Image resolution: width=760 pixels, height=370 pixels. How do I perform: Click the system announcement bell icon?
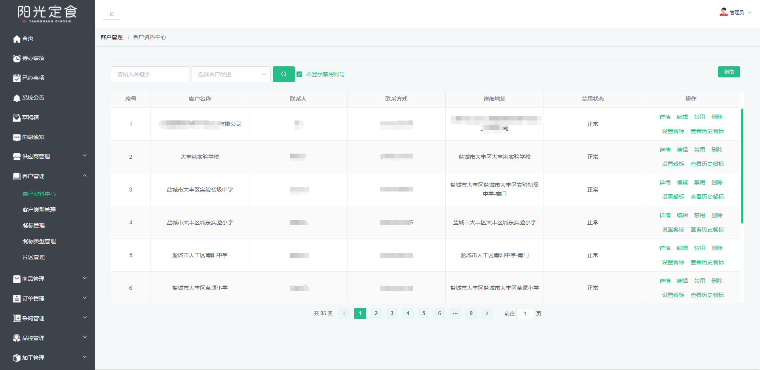pos(17,98)
